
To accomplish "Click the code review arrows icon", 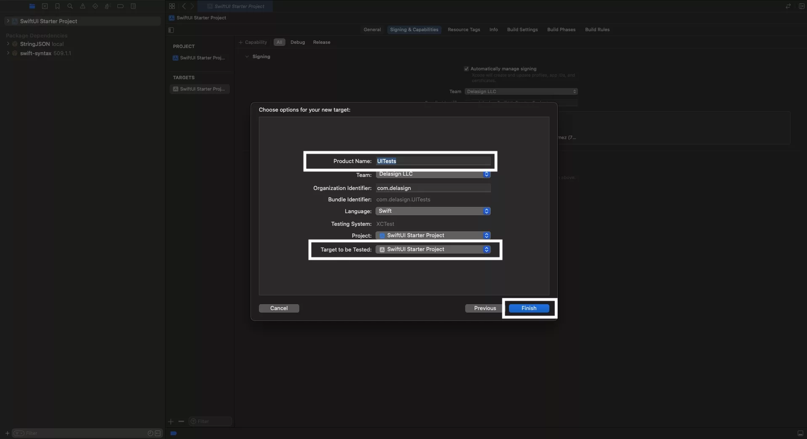I will [x=788, y=6].
